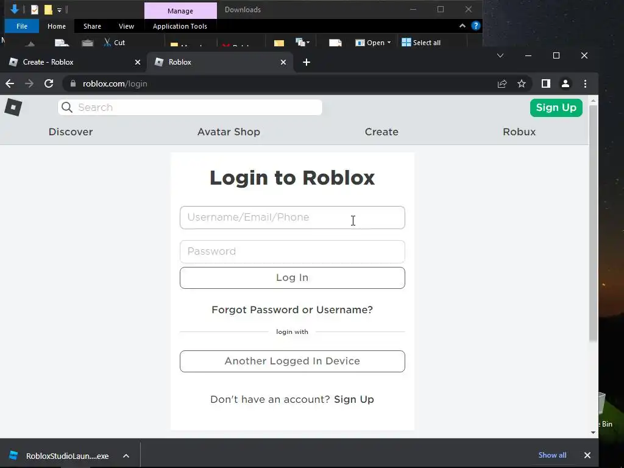Click Select all in the File Explorer ribbon

click(x=421, y=43)
